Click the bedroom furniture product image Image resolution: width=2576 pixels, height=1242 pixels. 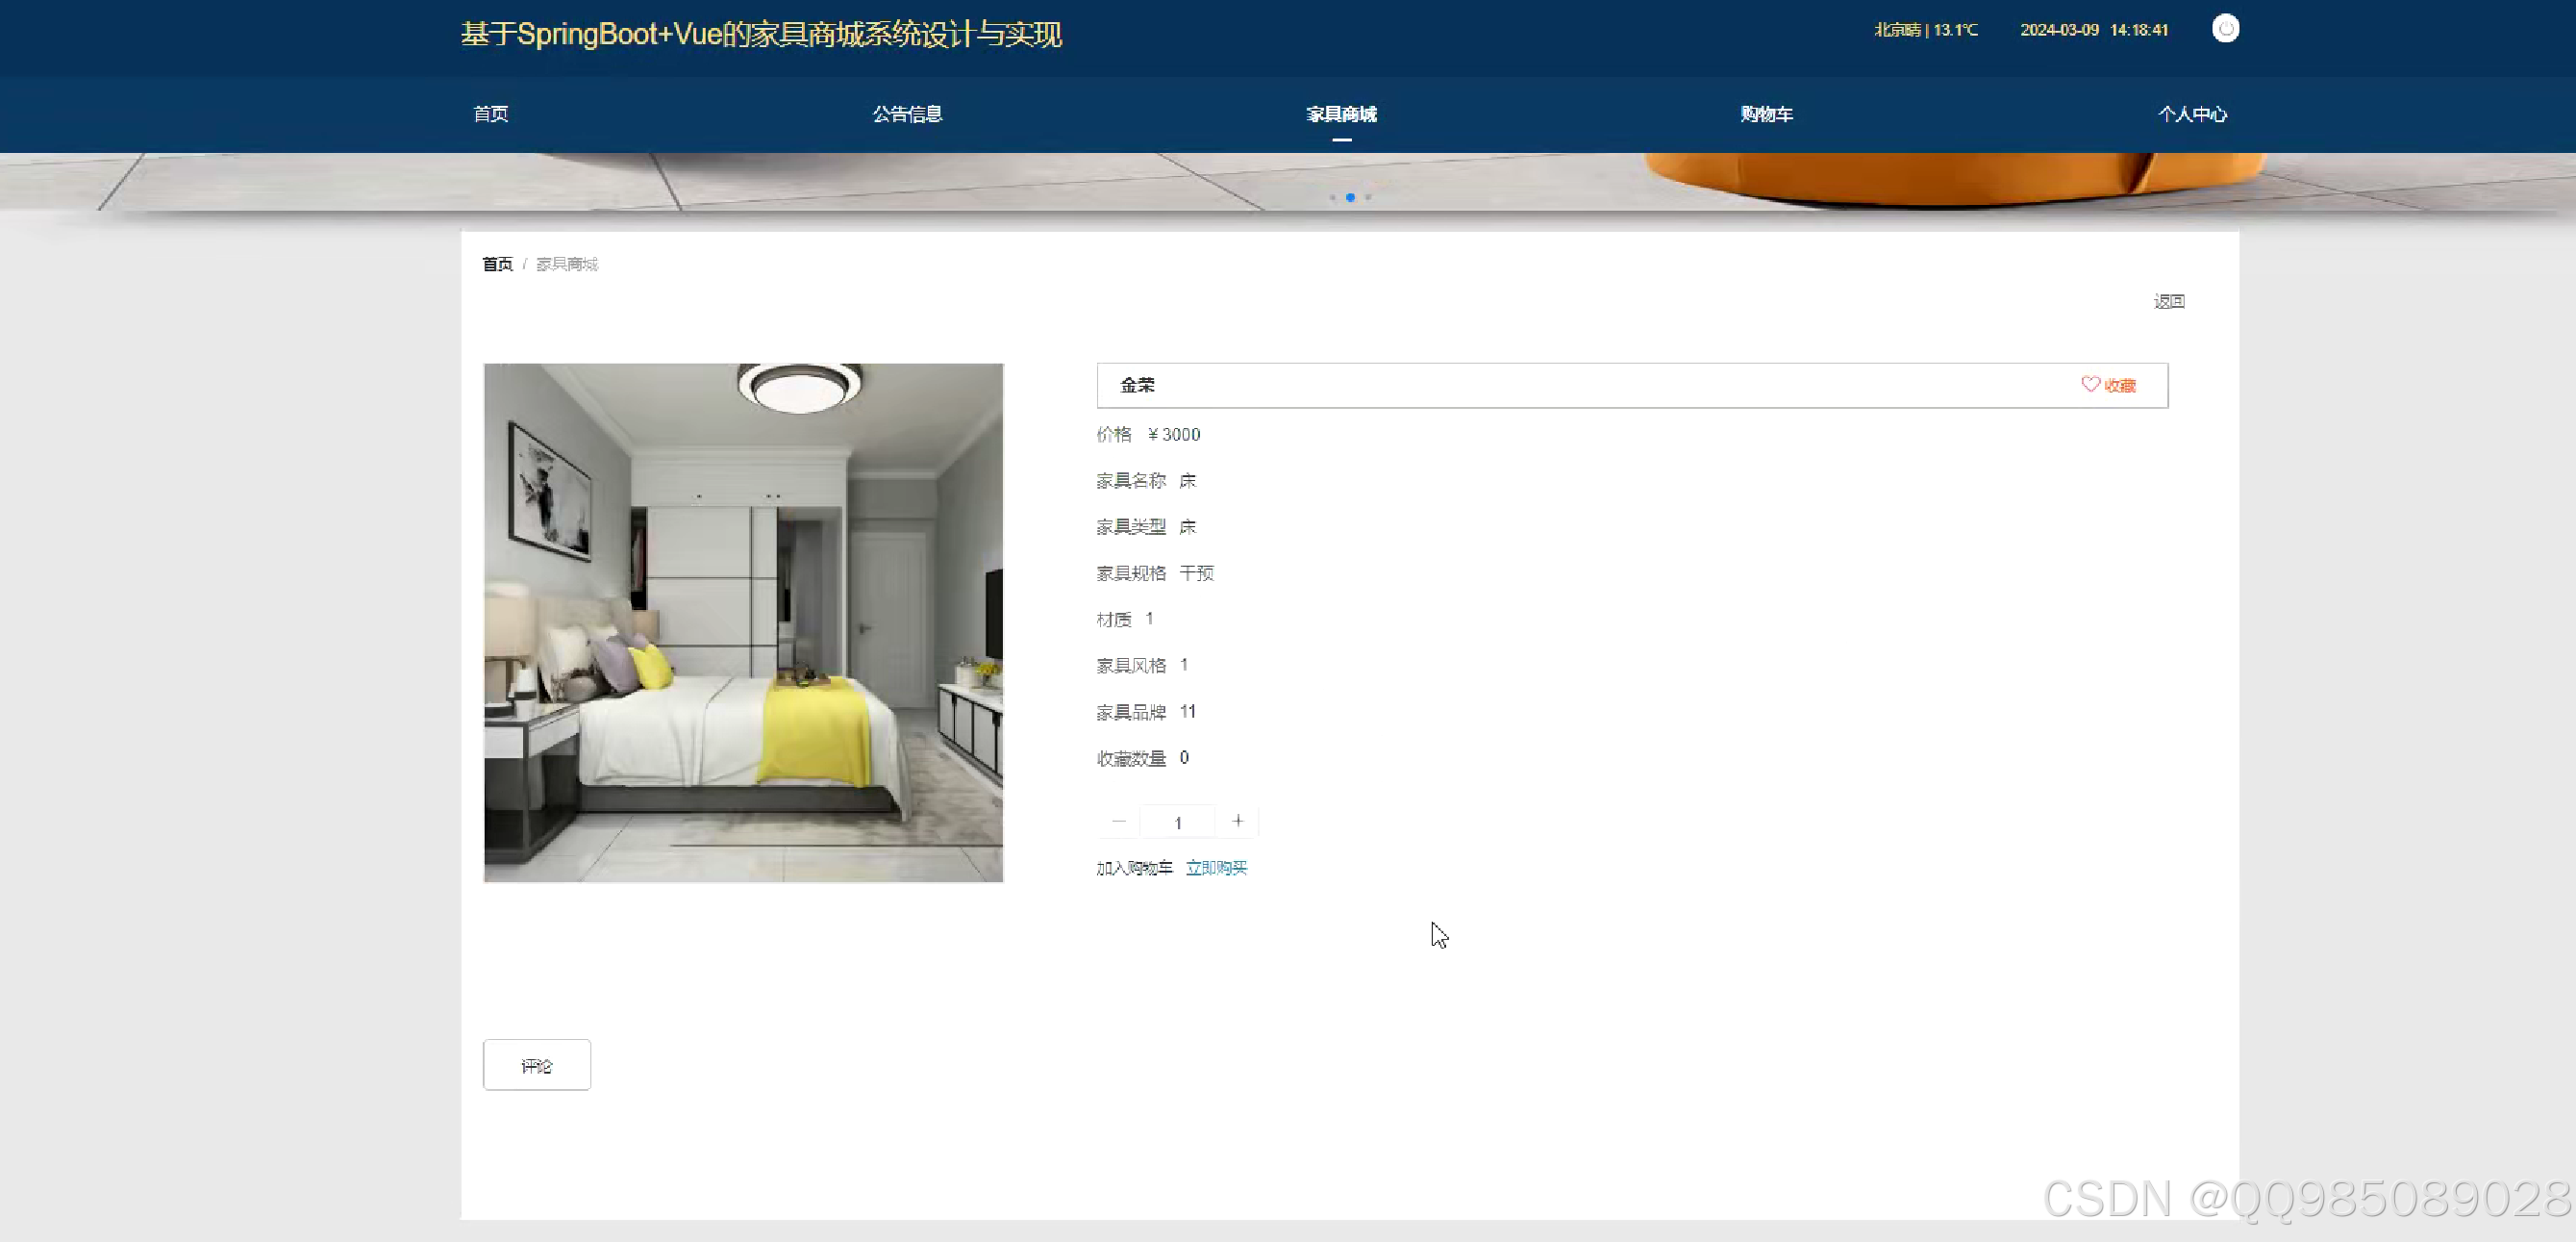(x=742, y=622)
